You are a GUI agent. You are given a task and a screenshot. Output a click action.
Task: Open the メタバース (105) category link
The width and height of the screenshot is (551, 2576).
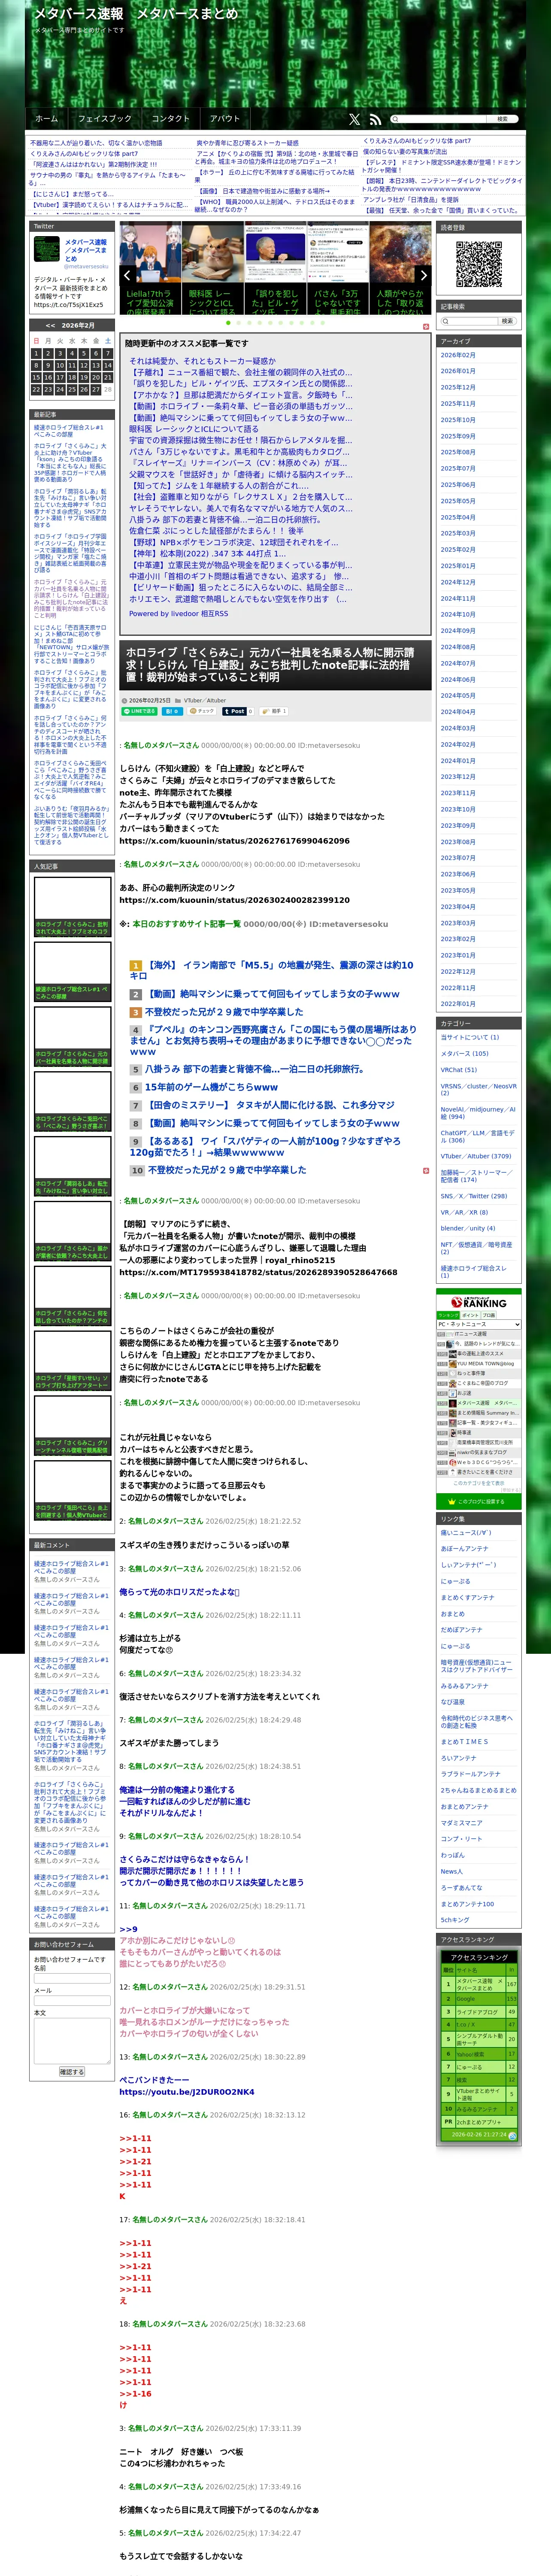pyautogui.click(x=465, y=1053)
